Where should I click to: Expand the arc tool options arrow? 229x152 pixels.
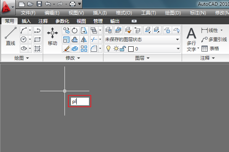30,30
